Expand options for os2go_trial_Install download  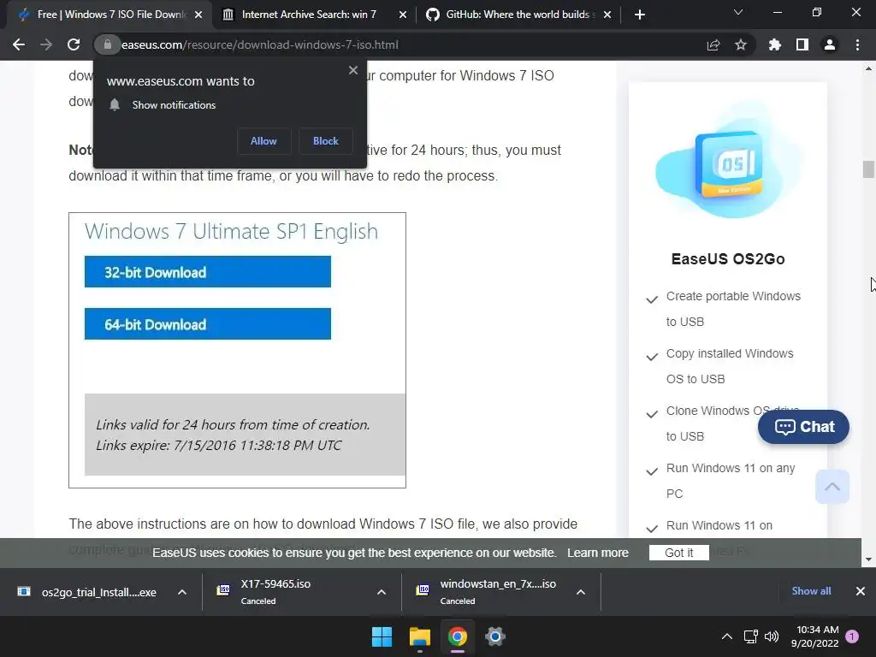tap(182, 592)
